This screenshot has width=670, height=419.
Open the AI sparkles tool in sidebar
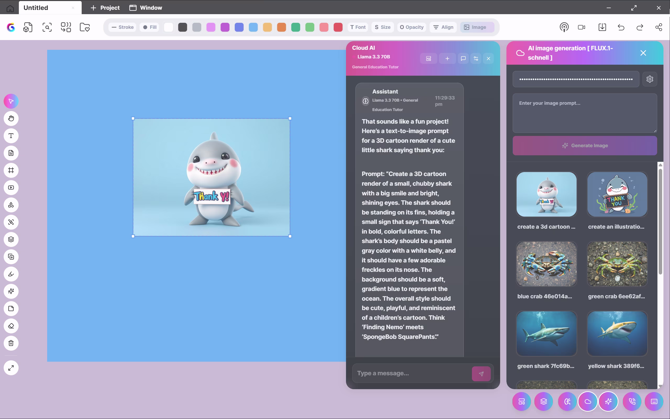11,291
